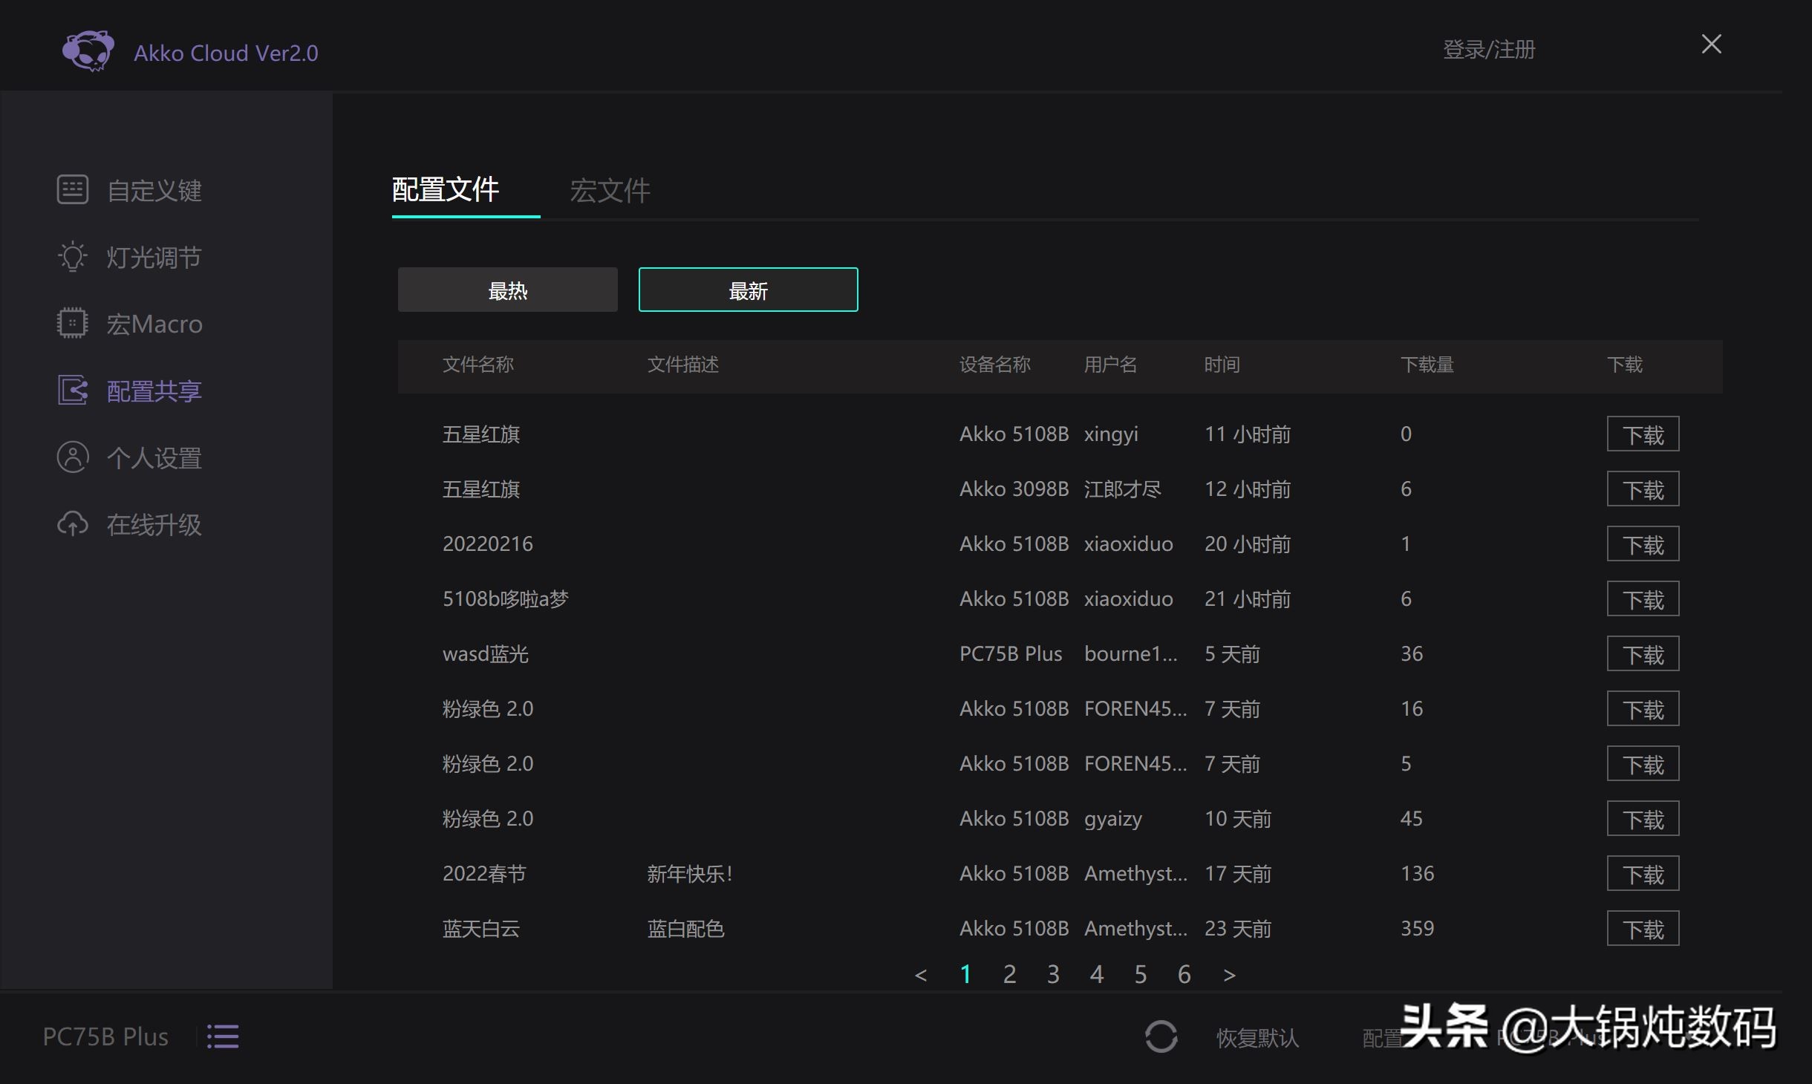Open 个人设置 in sidebar

[154, 457]
